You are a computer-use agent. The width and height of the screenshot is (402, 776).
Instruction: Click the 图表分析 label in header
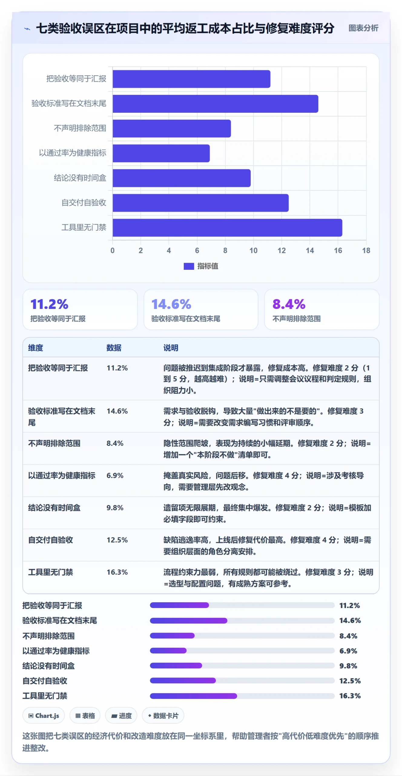(x=363, y=28)
